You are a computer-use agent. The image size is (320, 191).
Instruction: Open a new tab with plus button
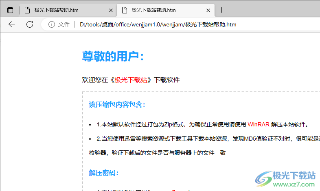coord(221,10)
